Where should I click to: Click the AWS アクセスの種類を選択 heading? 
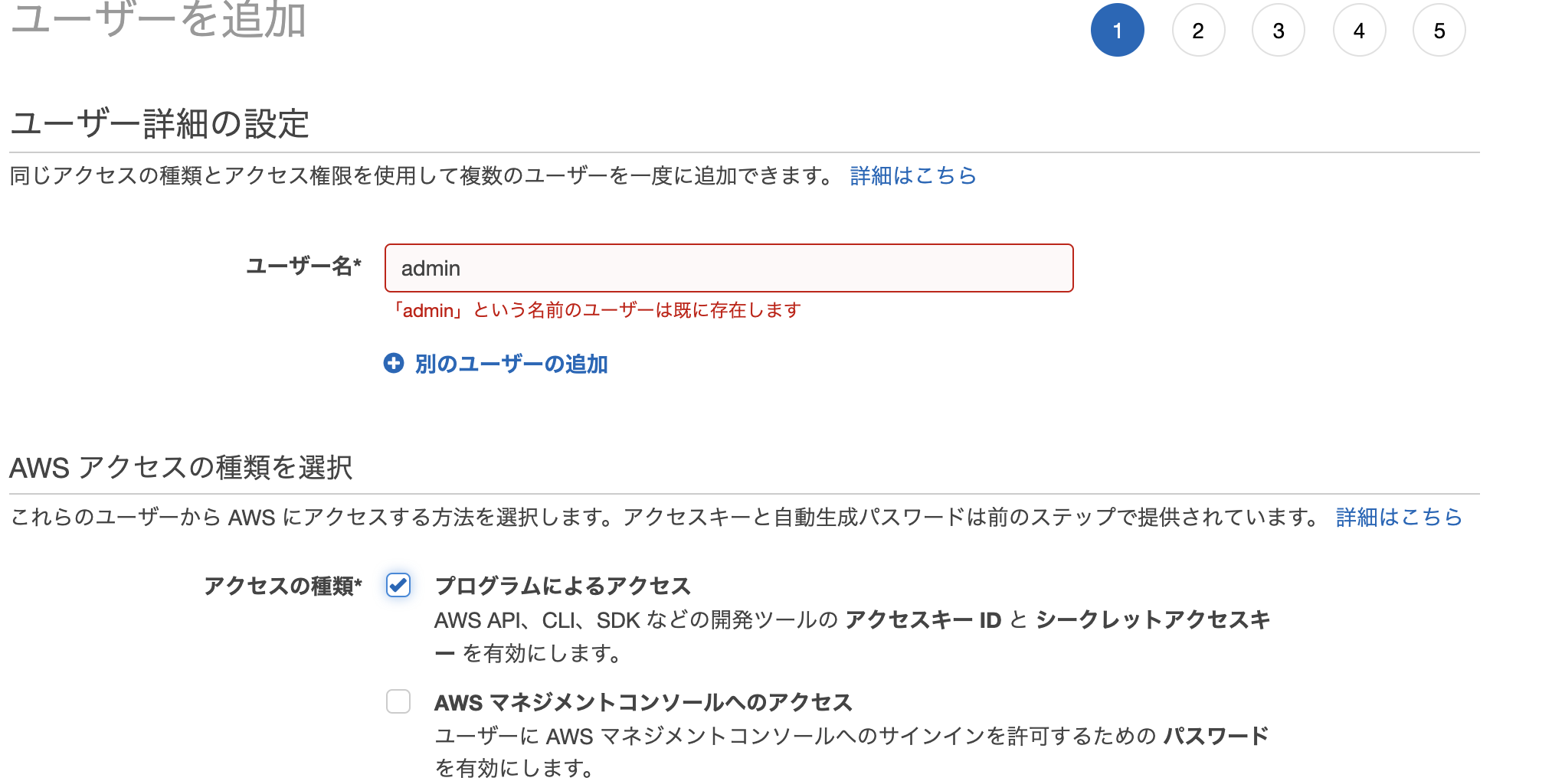point(181,467)
